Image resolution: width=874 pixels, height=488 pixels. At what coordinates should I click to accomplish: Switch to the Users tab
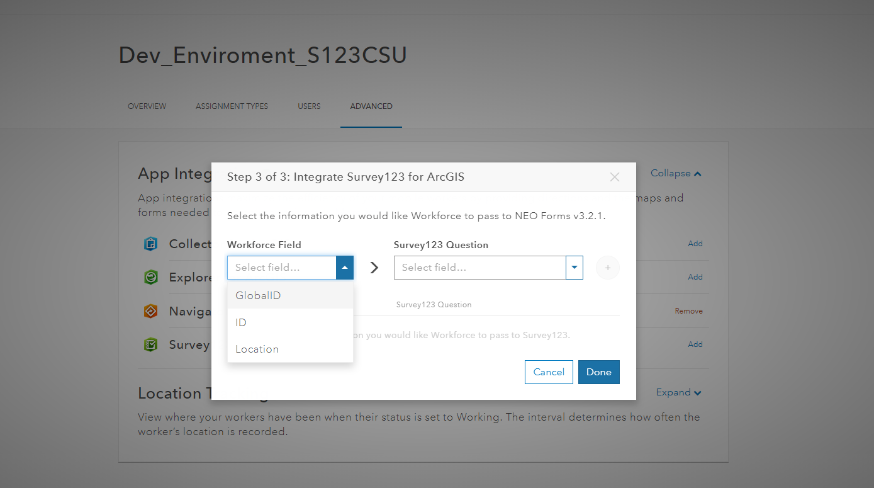309,106
